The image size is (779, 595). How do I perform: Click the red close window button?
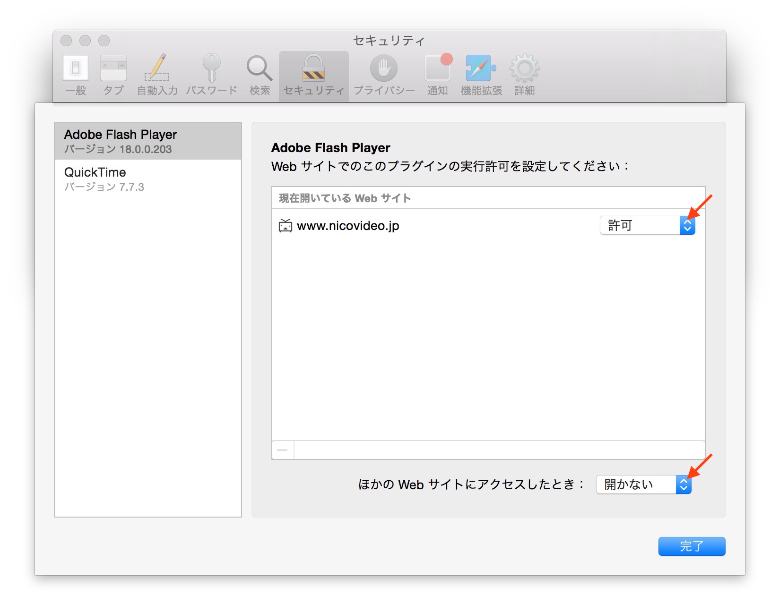(66, 41)
